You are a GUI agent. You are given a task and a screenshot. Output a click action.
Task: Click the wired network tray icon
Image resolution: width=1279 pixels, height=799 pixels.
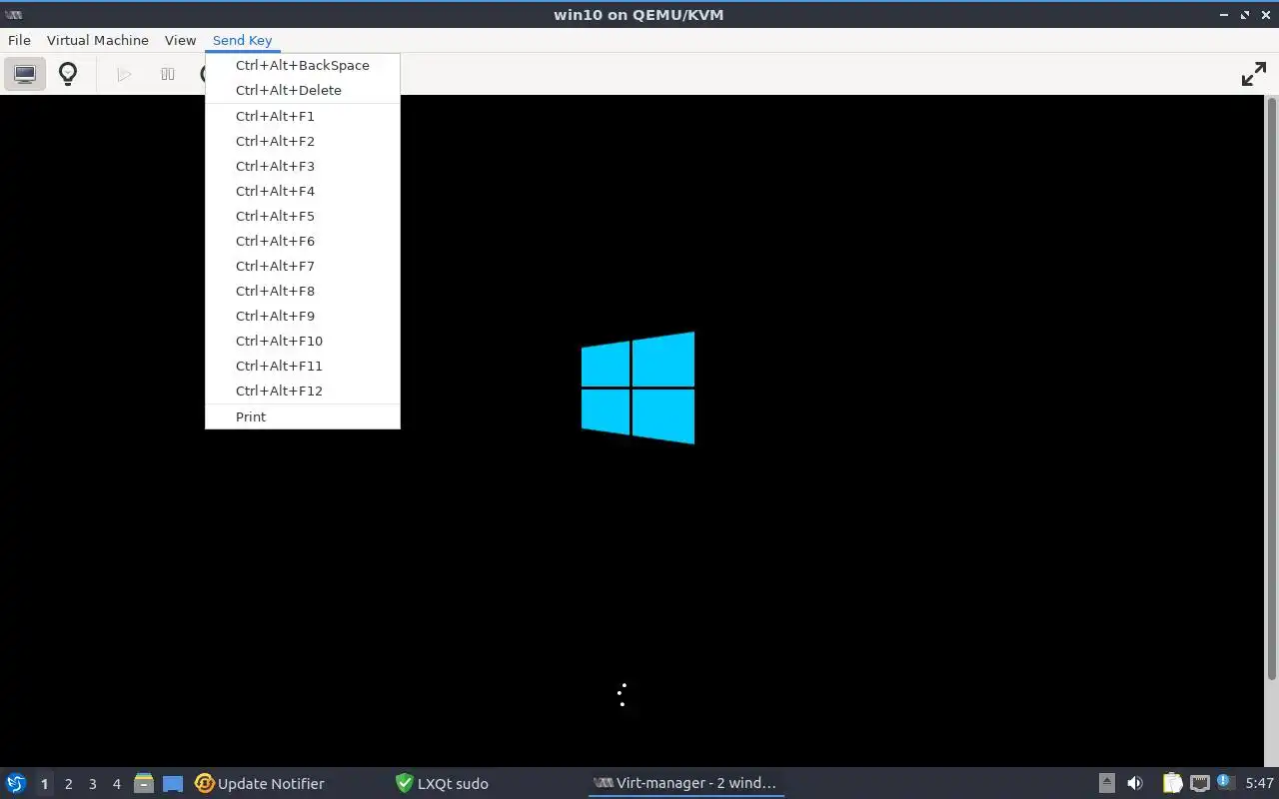[x=1199, y=783]
